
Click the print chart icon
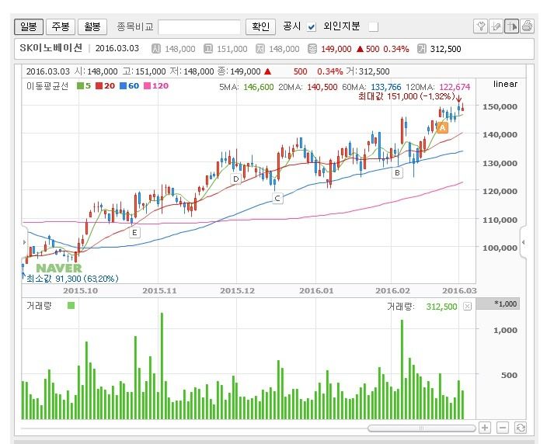pos(527,26)
